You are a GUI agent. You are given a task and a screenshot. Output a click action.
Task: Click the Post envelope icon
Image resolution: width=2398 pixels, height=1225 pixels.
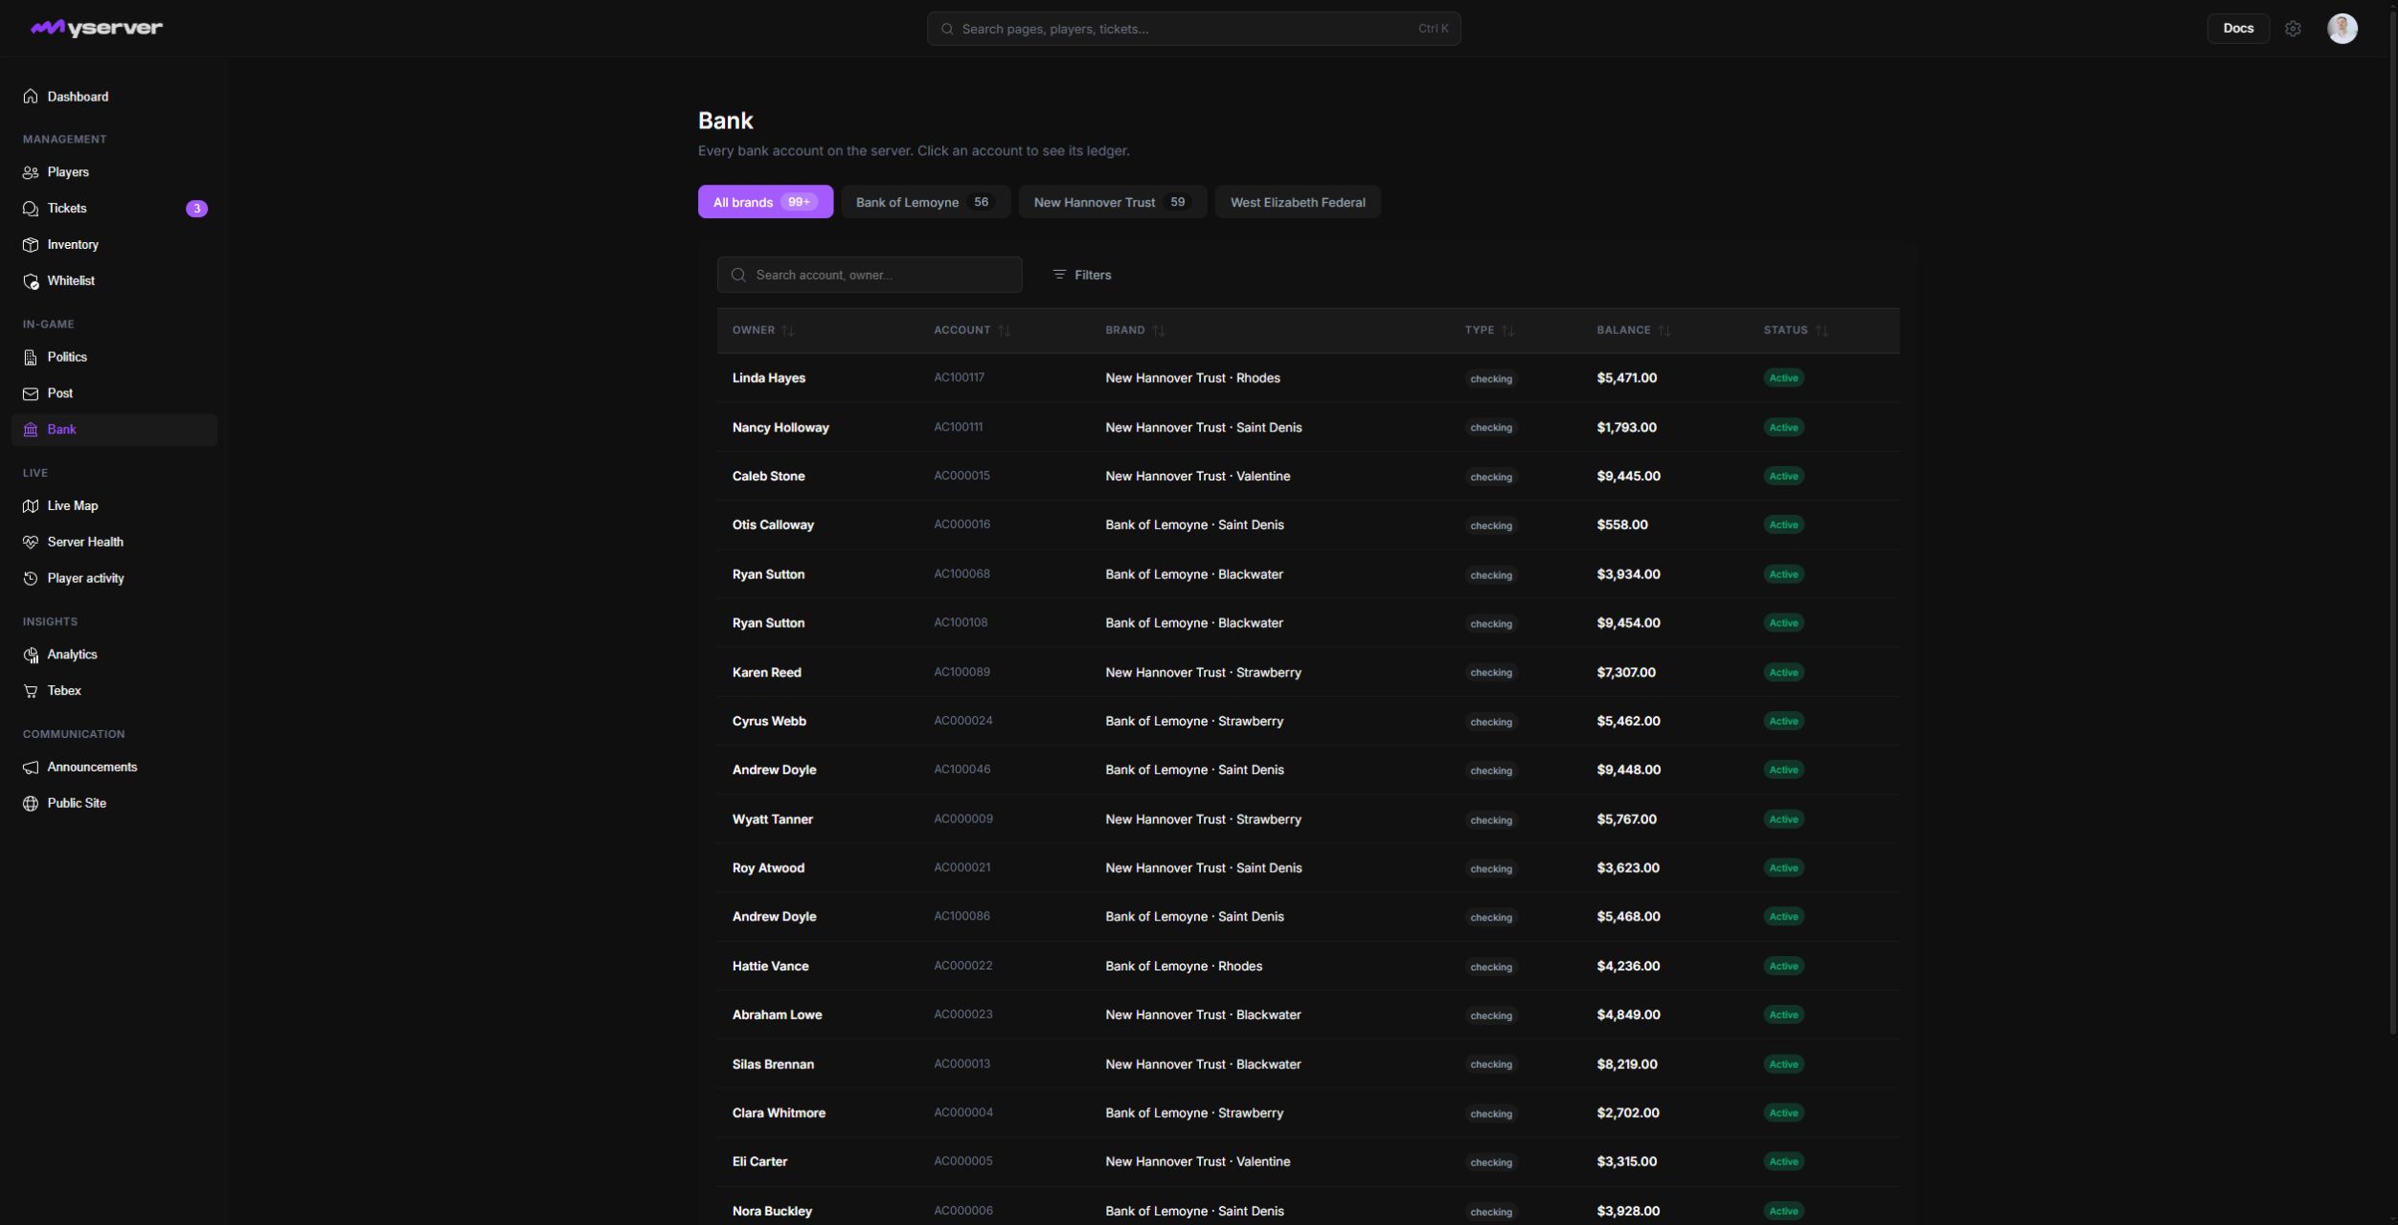click(x=31, y=393)
